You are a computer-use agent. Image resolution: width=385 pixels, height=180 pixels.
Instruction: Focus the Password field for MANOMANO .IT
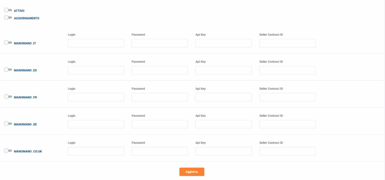pos(160,43)
